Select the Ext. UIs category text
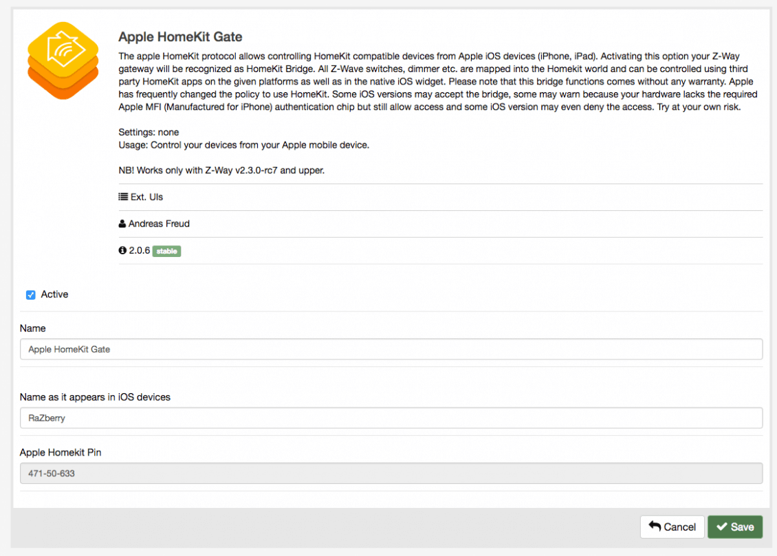Screen dimensions: 777x556 (146, 197)
